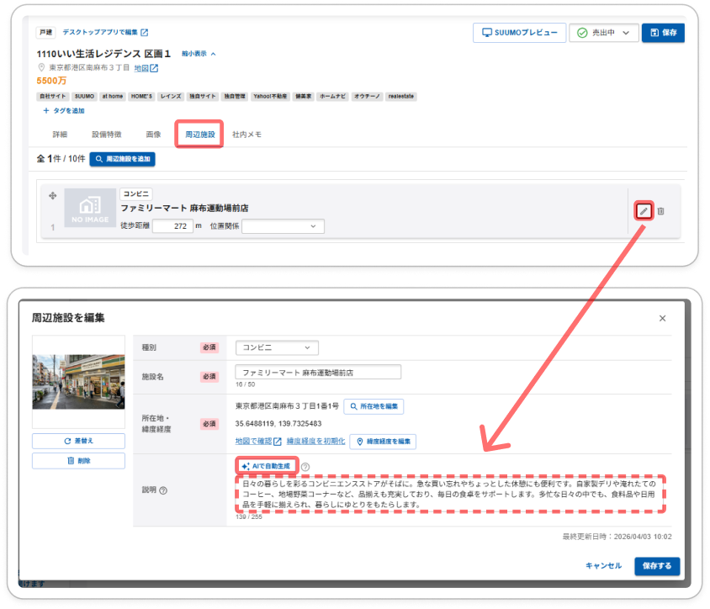Click the help icon next to AIで自動生成
This screenshot has width=710, height=609.
[305, 467]
